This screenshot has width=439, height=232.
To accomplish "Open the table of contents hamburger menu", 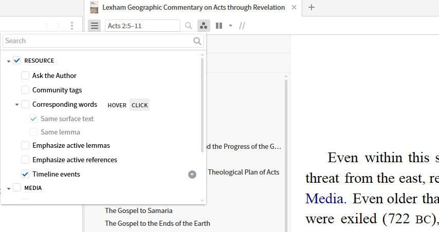I will (95, 26).
